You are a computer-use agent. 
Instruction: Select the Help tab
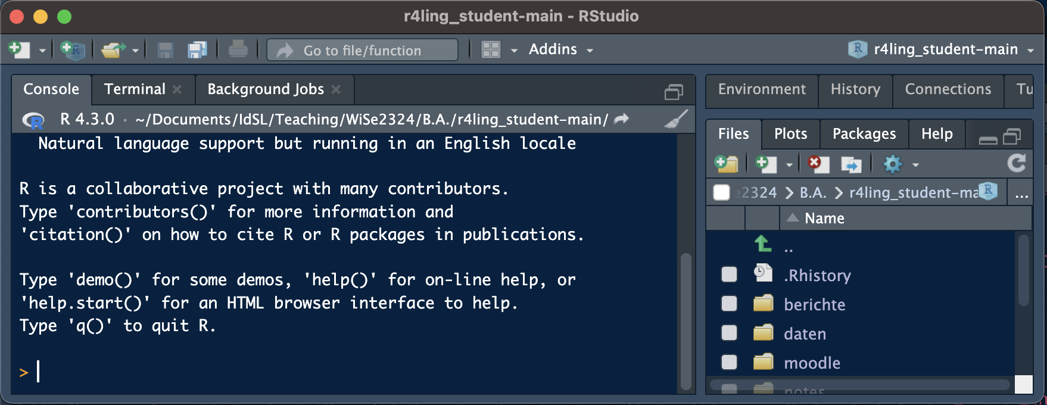click(x=937, y=134)
